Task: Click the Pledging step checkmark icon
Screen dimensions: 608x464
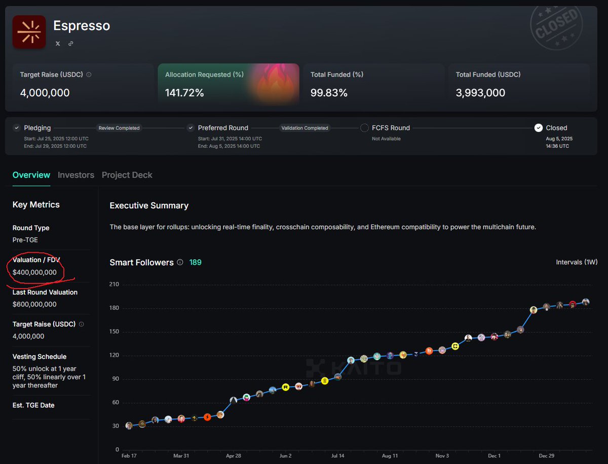Action: 17,128
